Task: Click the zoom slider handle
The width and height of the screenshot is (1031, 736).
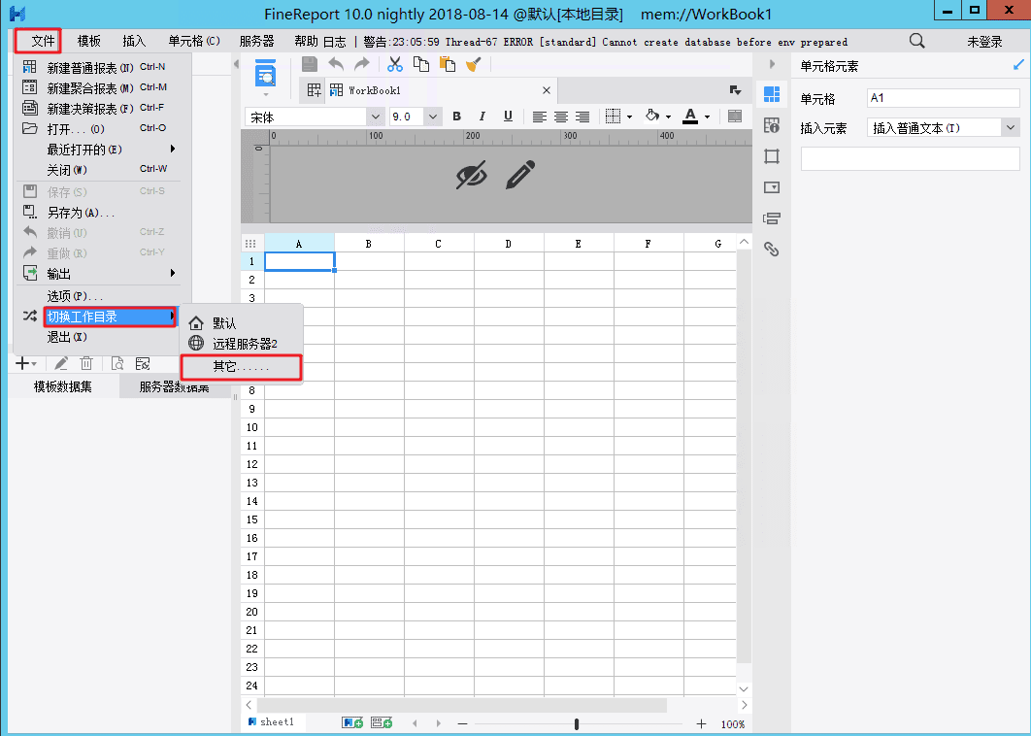Action: 577,723
